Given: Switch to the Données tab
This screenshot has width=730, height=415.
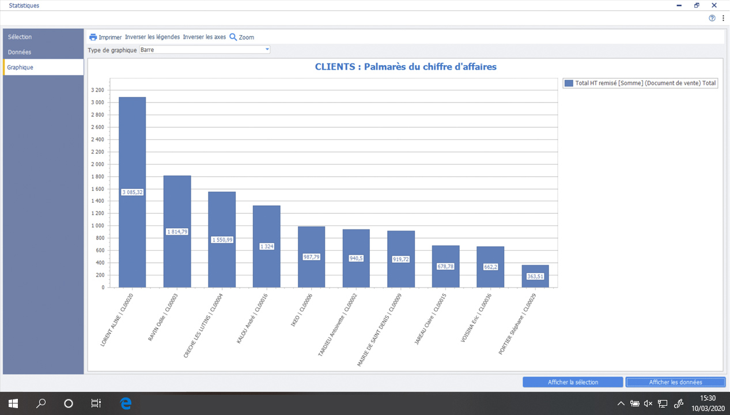Looking at the screenshot, I should pos(20,52).
